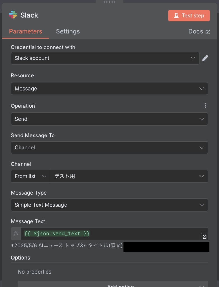The height and width of the screenshot is (287, 219).
Task: Click the Send Message To label
Action: tap(33, 135)
